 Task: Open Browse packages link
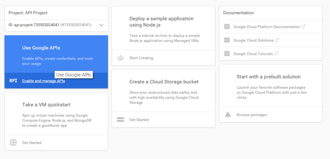[252, 115]
